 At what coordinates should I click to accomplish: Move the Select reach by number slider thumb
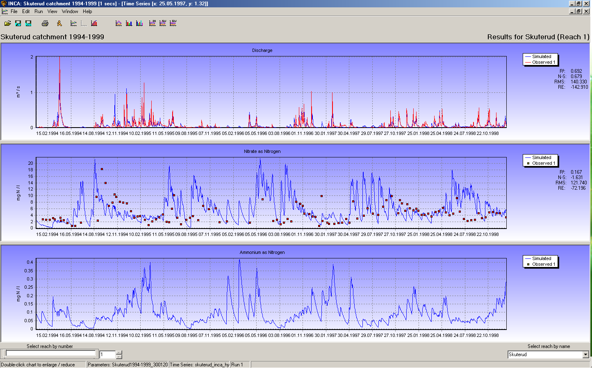click(x=4, y=354)
